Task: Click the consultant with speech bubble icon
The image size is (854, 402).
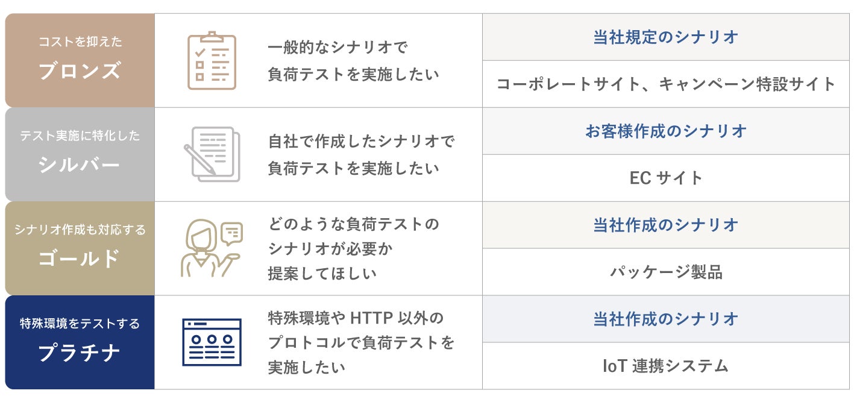Action: pos(211,248)
